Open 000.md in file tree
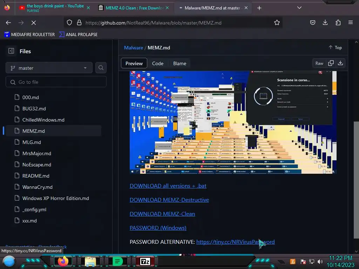This screenshot has height=269, width=359. 31,97
